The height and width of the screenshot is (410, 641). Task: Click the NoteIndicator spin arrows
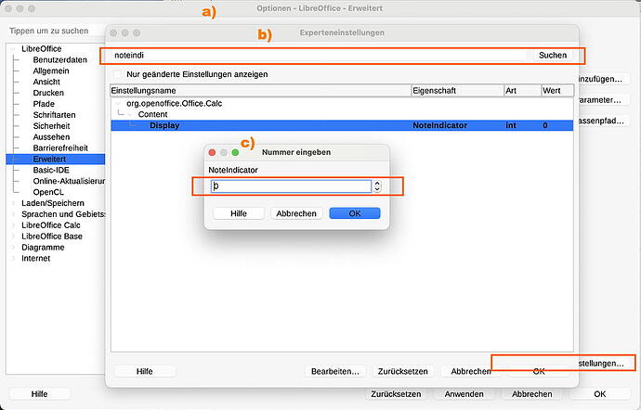tap(377, 186)
